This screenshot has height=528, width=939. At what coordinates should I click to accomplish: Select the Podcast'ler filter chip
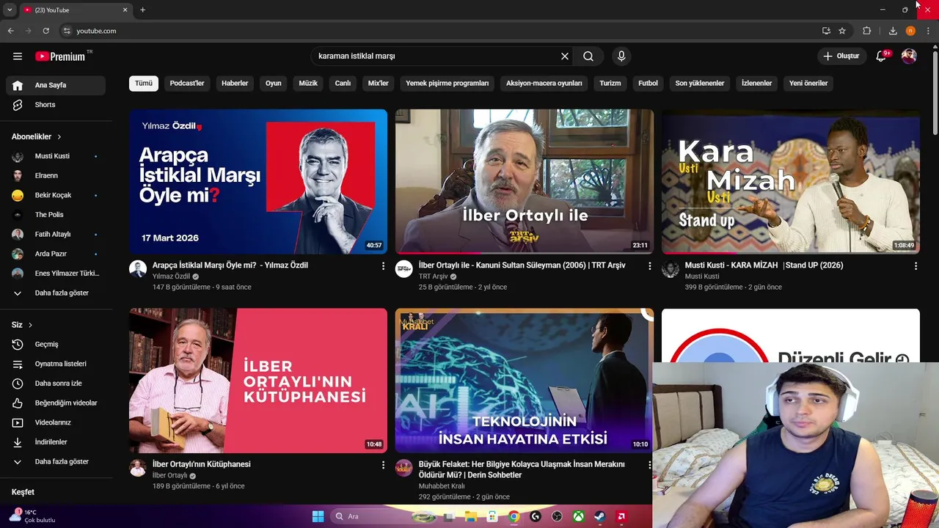(187, 84)
